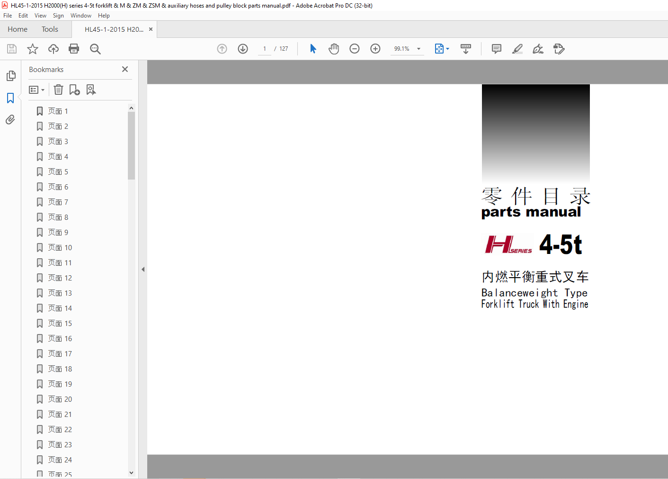Jump to bookmark 页面 16

pyautogui.click(x=60, y=338)
